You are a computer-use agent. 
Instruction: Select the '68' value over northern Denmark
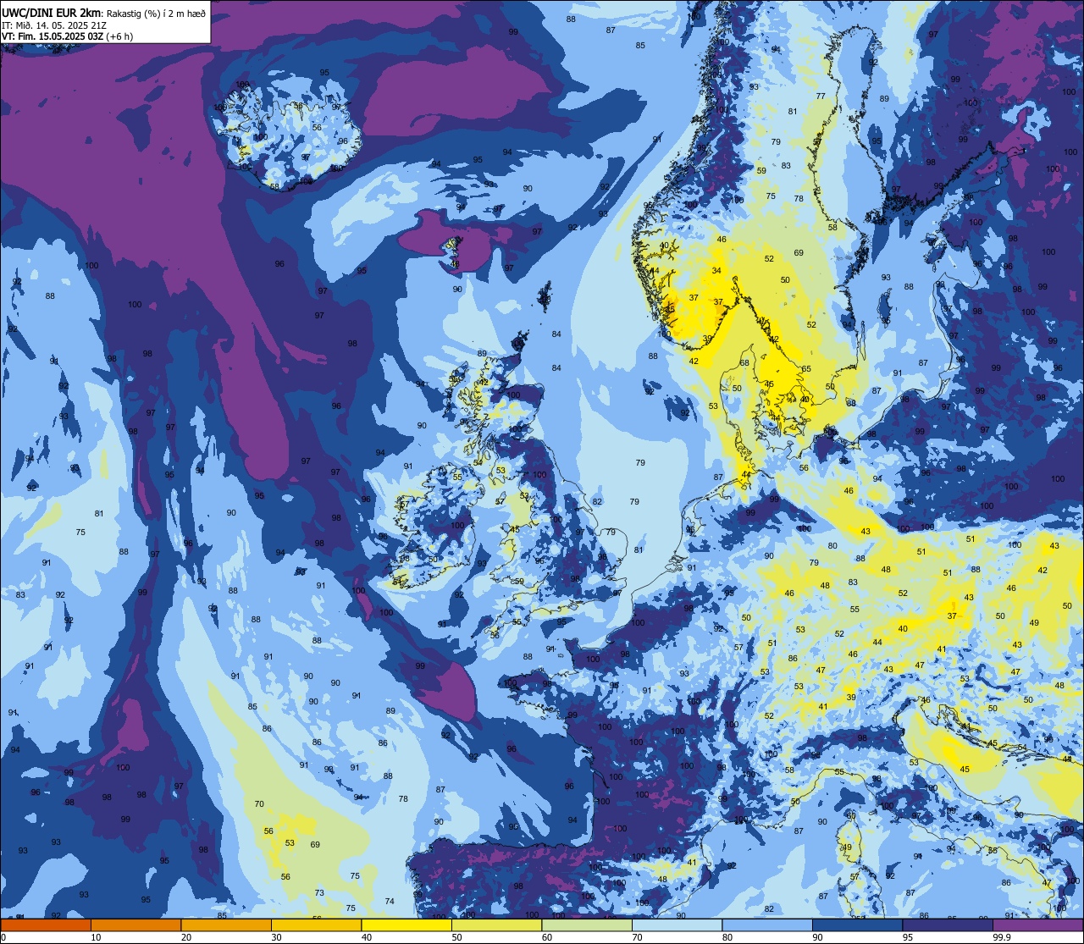(x=744, y=363)
